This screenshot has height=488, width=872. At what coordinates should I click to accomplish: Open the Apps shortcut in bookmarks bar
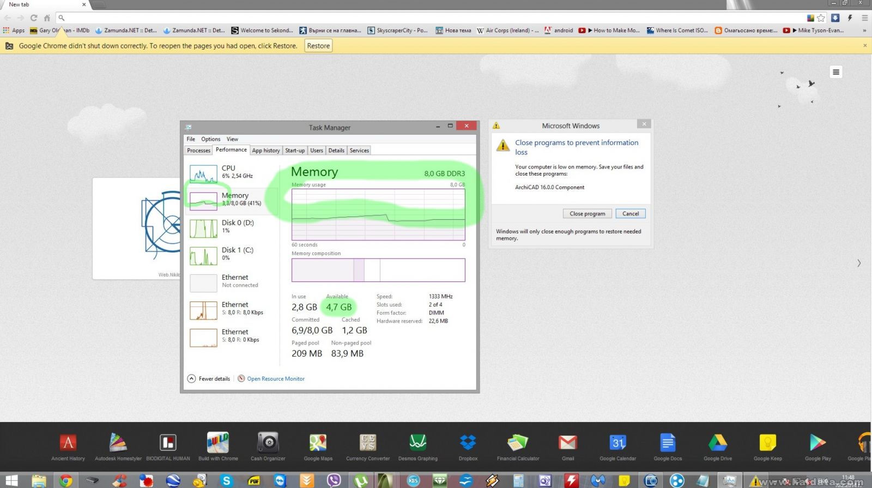(x=14, y=31)
